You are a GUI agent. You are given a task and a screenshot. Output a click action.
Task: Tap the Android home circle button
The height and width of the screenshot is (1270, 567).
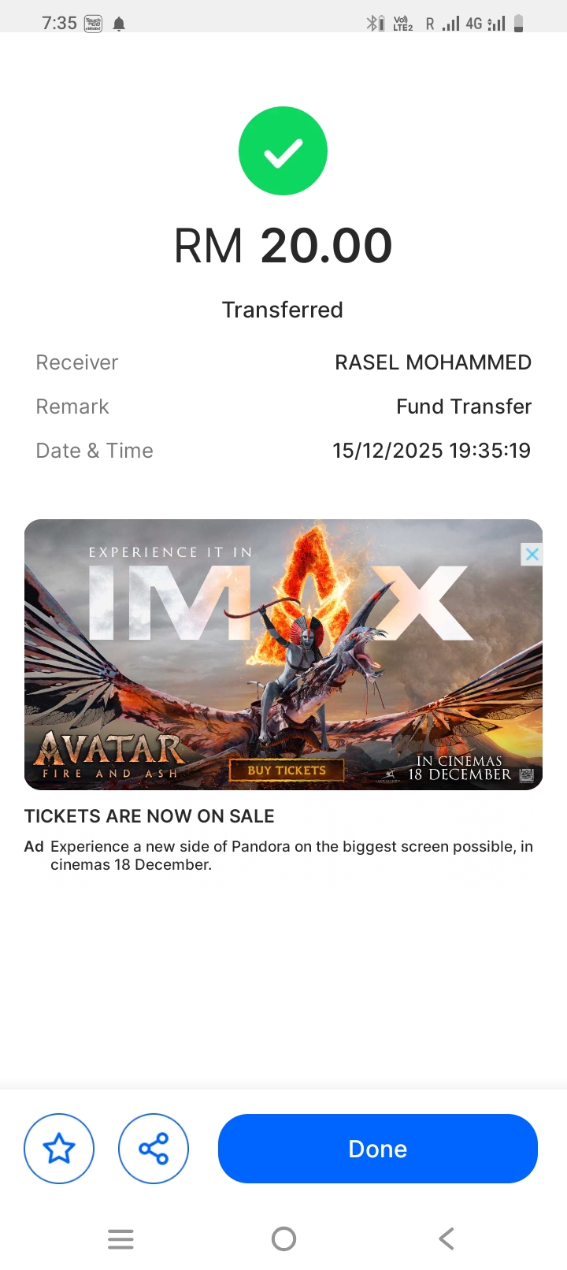(x=283, y=1239)
